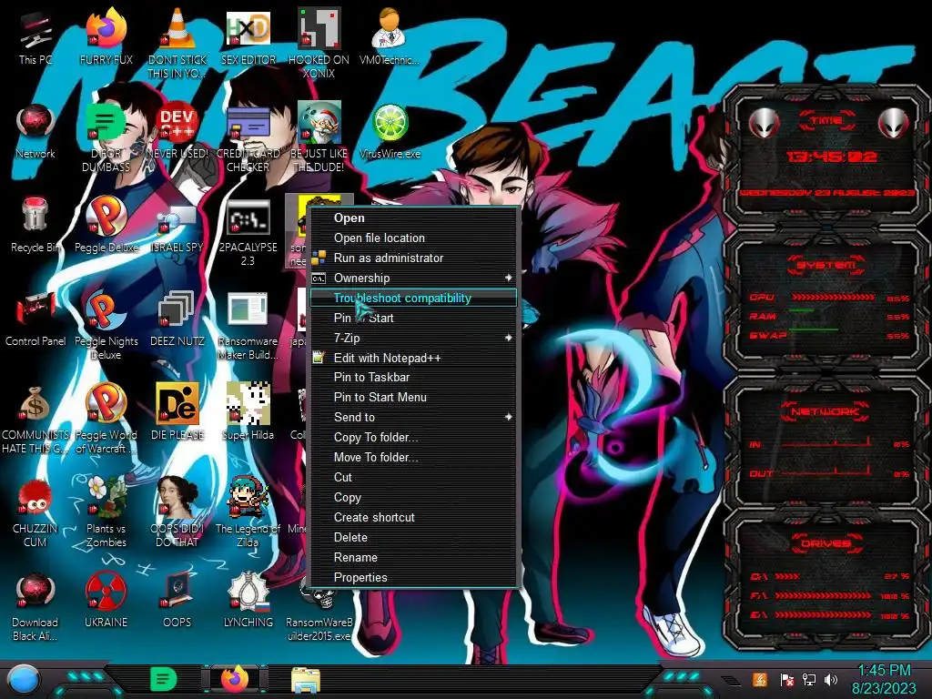This screenshot has height=699, width=932.
Task: Choose Delete in the context menu
Action: [414, 537]
